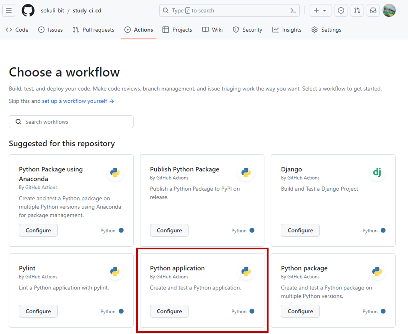The height and width of the screenshot is (334, 408).
Task: Click 'Python Package using Anaconda' title
Action: point(51,174)
